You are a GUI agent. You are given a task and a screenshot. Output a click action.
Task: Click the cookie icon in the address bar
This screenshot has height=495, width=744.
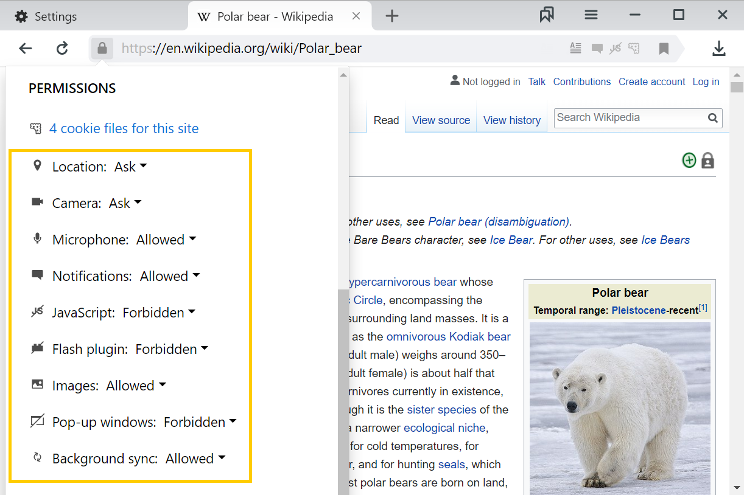pos(634,48)
